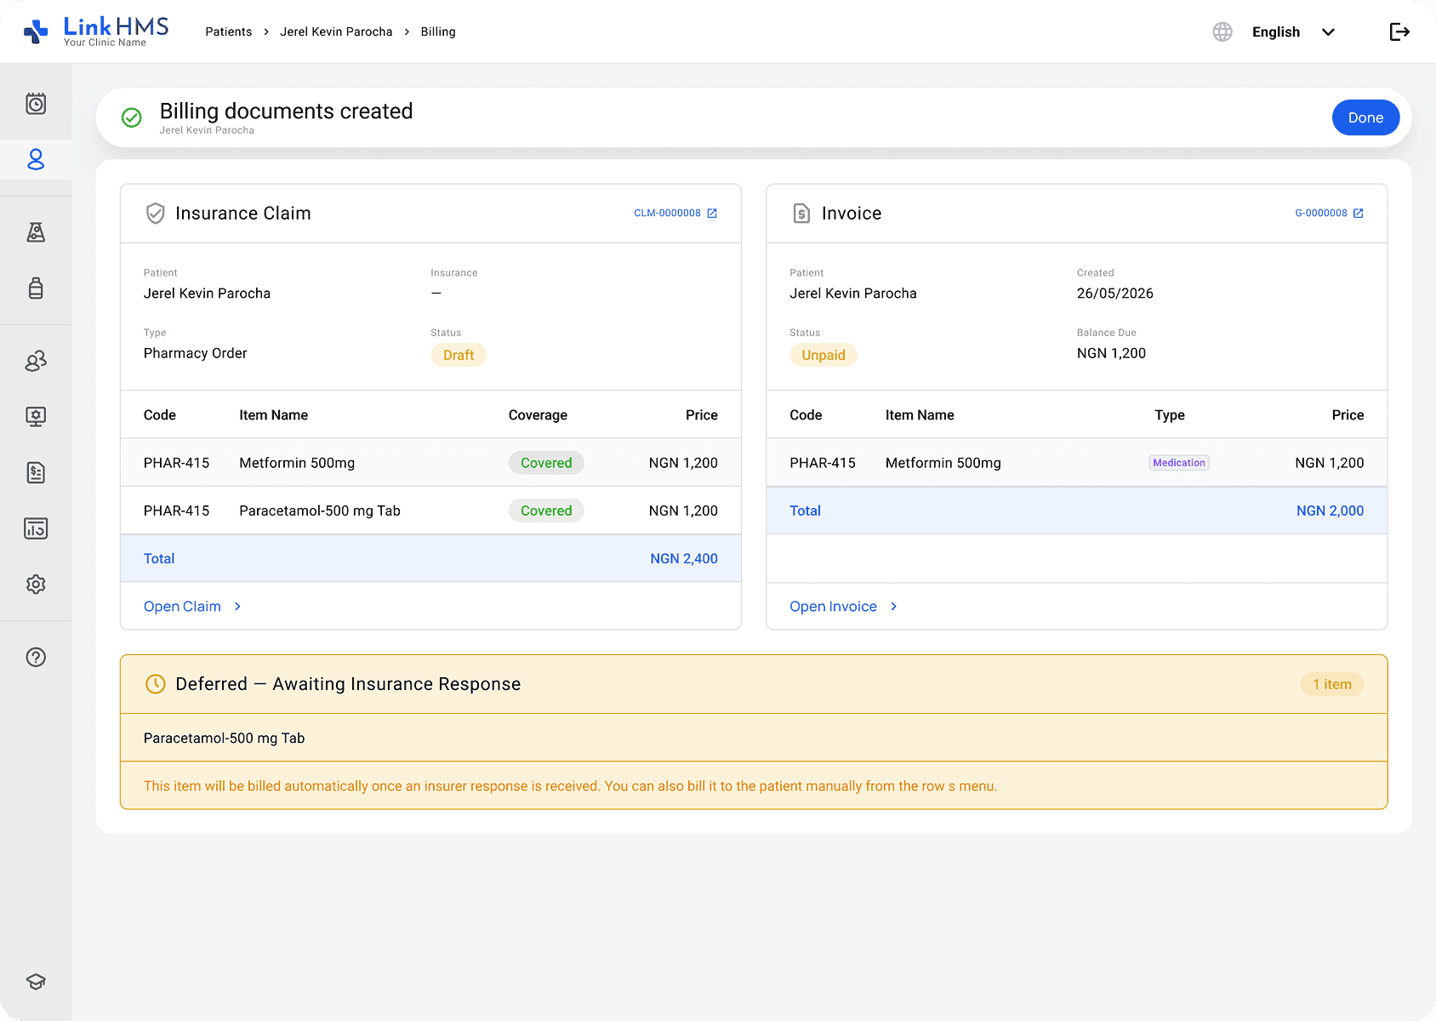This screenshot has height=1021, width=1436.
Task: Open the help question mark icon
Action: (x=36, y=657)
